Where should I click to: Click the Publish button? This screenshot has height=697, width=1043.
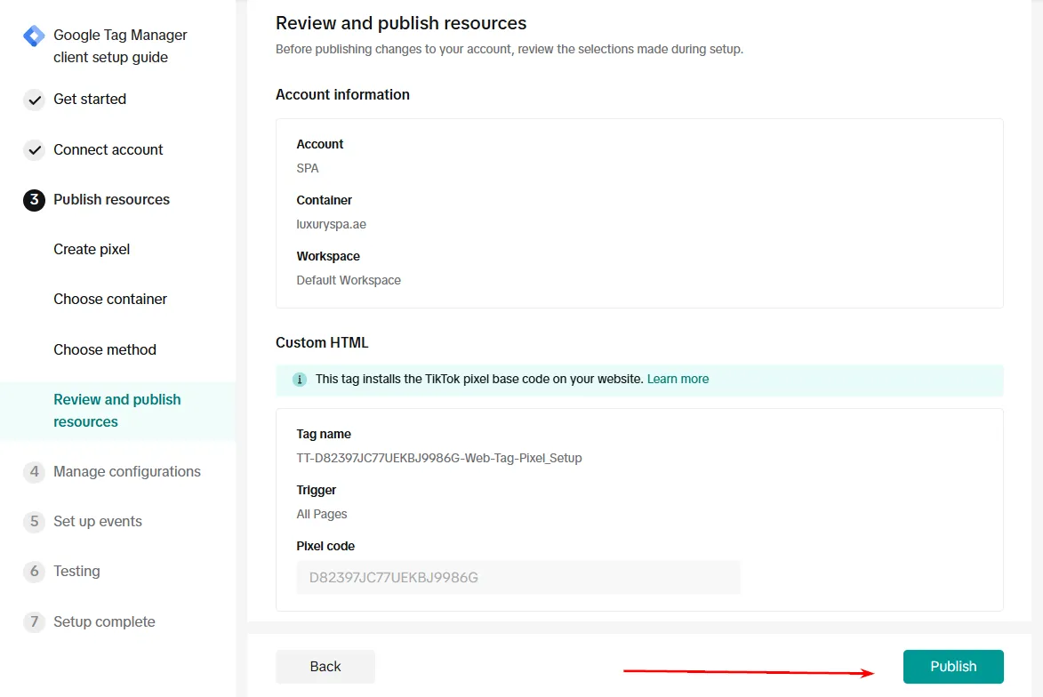(953, 667)
